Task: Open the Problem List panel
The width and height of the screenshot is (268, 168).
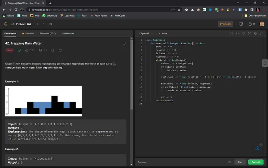Action: point(21,24)
